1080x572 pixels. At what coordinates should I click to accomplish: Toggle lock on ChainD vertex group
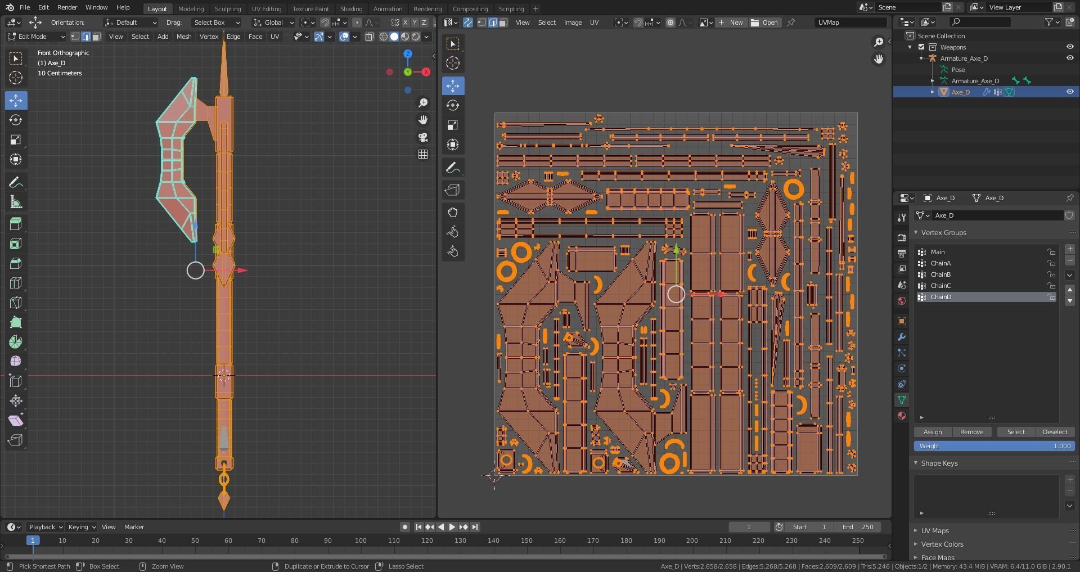coord(1051,297)
